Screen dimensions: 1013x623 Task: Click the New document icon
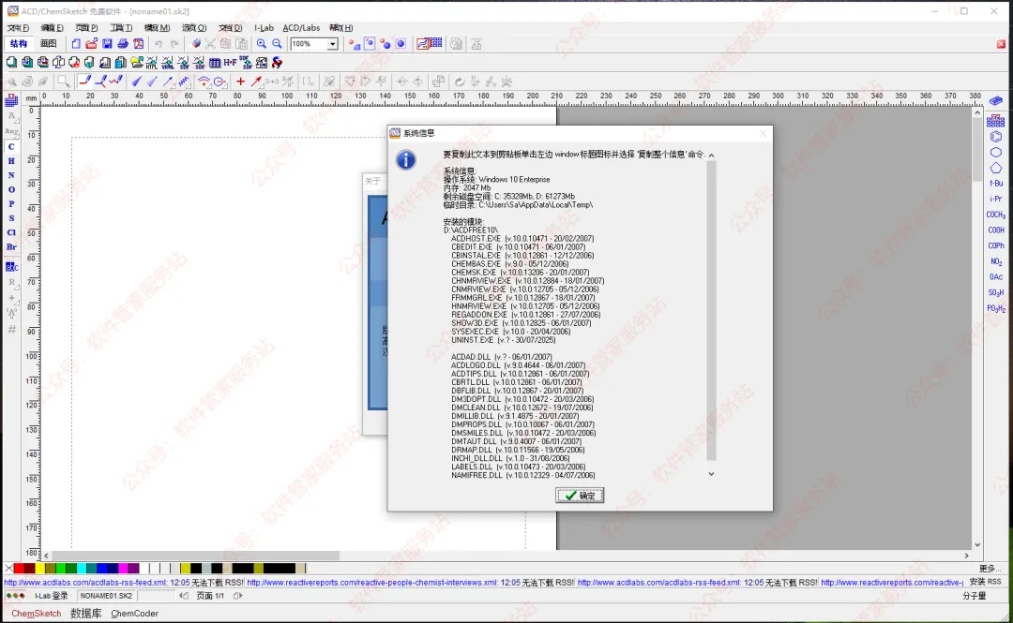(x=76, y=44)
